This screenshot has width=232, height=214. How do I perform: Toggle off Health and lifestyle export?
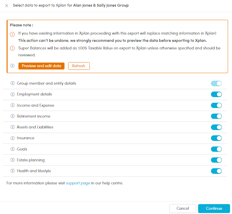(x=216, y=171)
